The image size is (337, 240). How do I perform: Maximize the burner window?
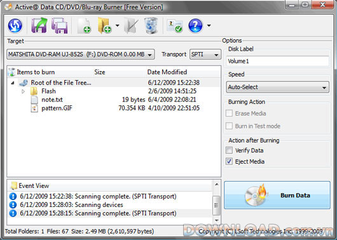coord(305,4)
